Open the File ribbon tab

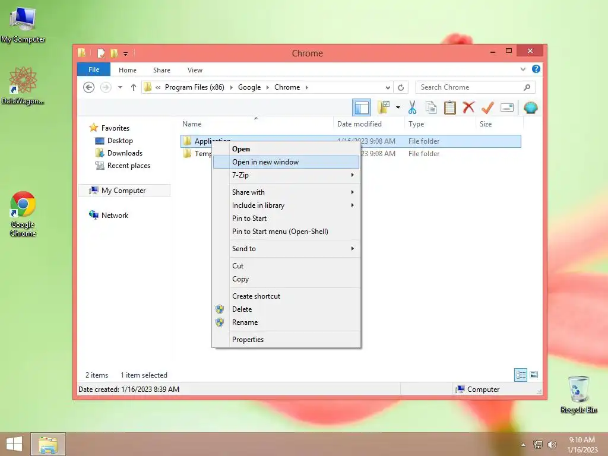pos(94,69)
